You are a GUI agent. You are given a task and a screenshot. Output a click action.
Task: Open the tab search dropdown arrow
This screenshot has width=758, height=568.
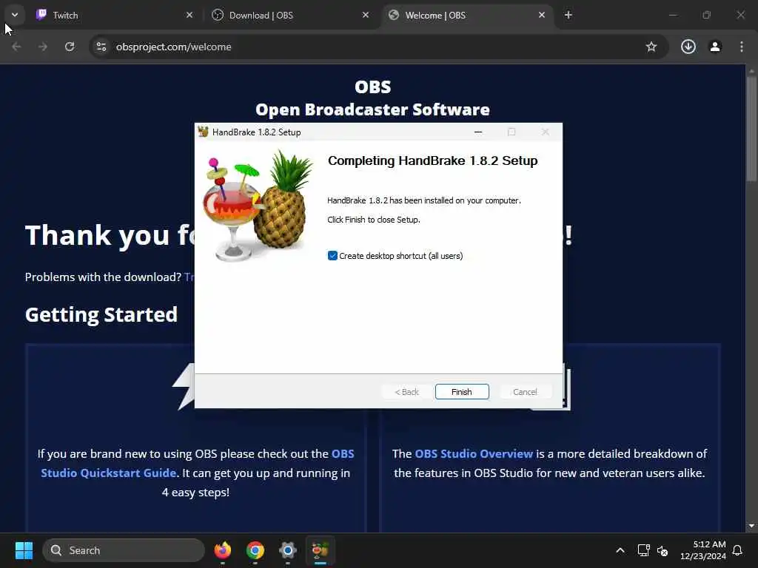pos(15,15)
